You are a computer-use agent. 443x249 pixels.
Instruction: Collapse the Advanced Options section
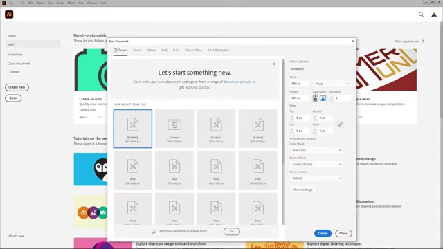pyautogui.click(x=302, y=139)
